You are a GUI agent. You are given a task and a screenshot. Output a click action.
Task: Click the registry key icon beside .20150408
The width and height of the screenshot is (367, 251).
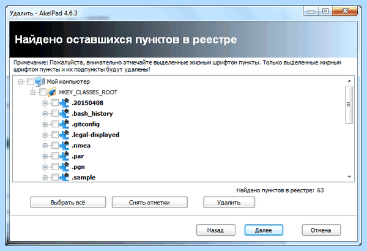click(x=64, y=103)
